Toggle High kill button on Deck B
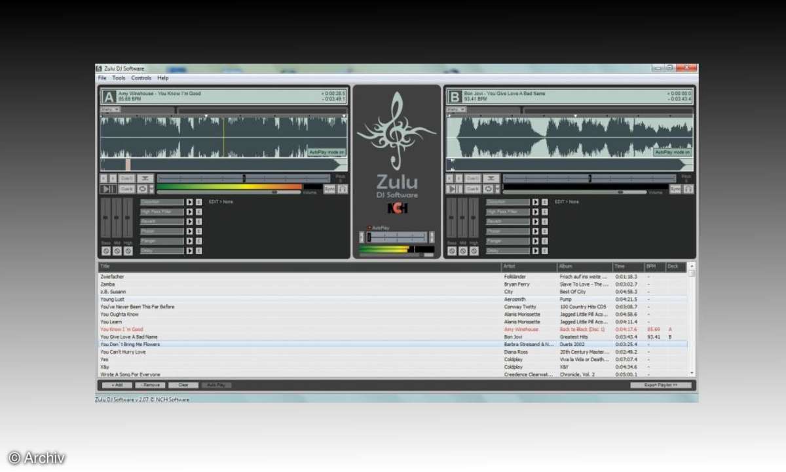Image resolution: width=786 pixels, height=472 pixels. pos(474,251)
